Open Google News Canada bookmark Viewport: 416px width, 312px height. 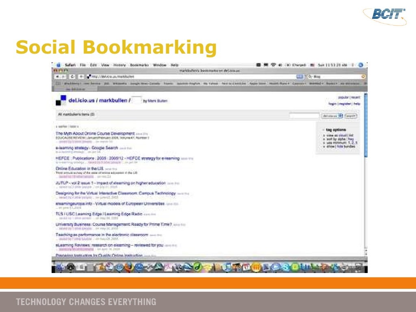click(x=145, y=83)
